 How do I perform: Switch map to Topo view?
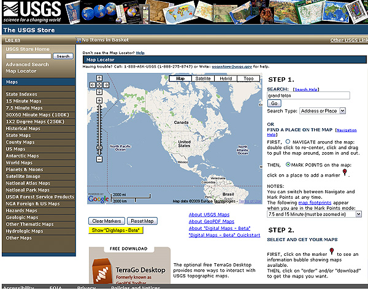coord(248,79)
